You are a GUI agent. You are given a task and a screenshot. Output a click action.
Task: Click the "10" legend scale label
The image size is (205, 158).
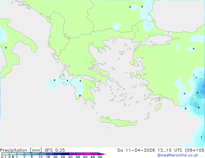[x=40, y=157]
